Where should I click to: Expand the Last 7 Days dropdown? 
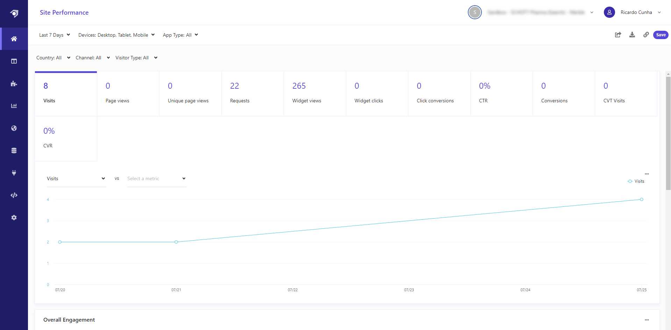(x=55, y=35)
